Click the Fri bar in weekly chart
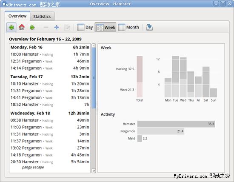234x182 pixels. [x=198, y=87]
